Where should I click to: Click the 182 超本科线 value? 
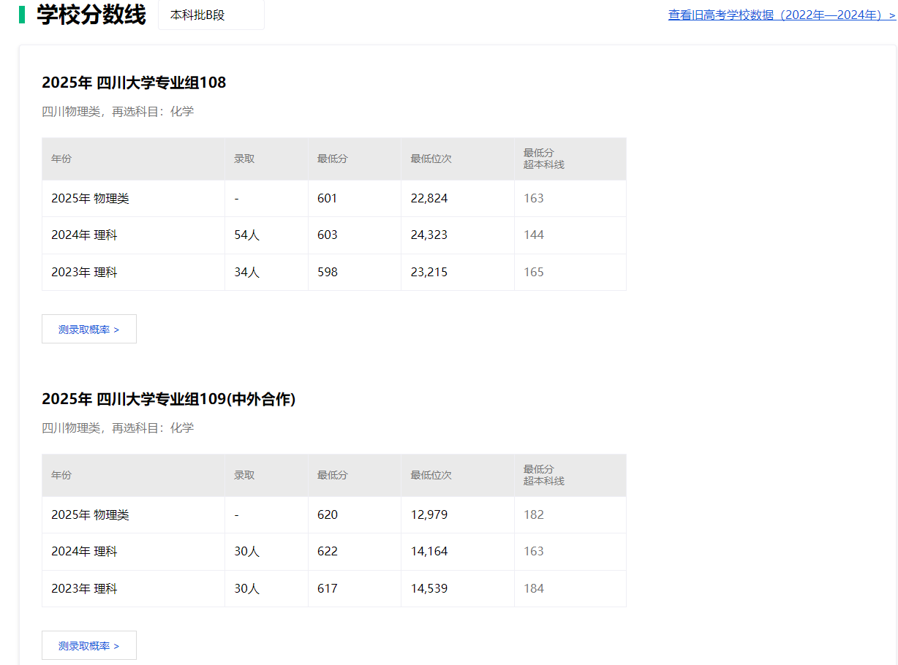[534, 515]
